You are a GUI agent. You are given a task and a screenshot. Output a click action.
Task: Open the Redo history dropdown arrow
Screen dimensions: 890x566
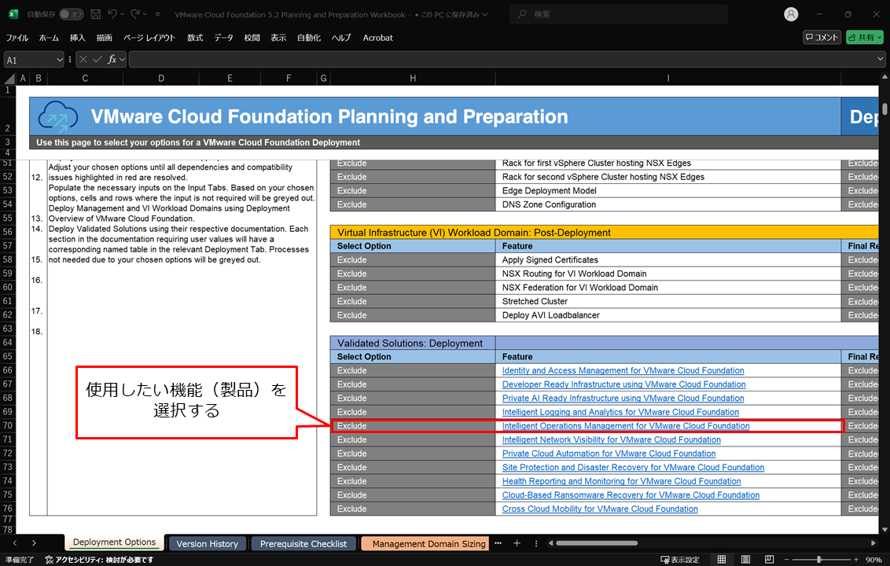[x=145, y=14]
